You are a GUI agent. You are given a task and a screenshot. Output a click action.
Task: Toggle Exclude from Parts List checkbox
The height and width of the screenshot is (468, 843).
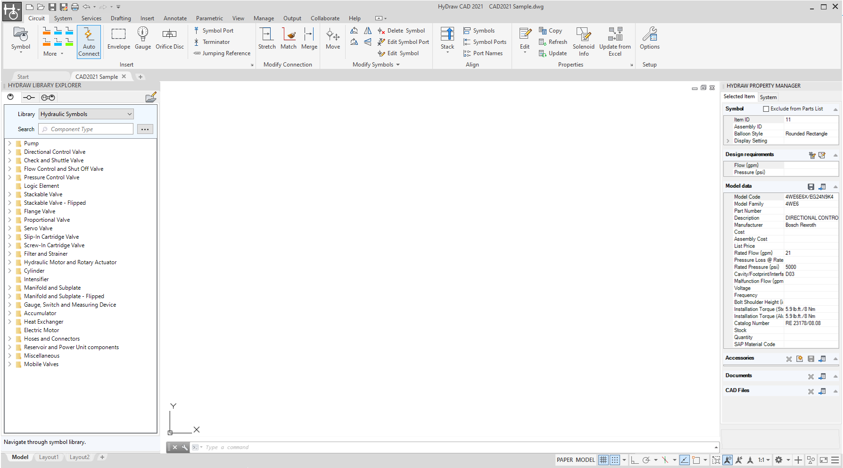pyautogui.click(x=766, y=109)
